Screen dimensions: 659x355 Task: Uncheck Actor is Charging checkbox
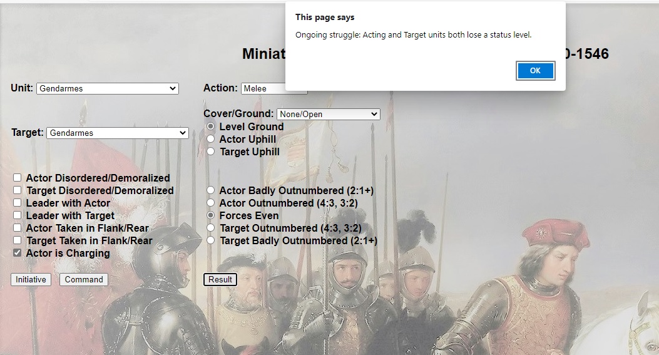[18, 253]
